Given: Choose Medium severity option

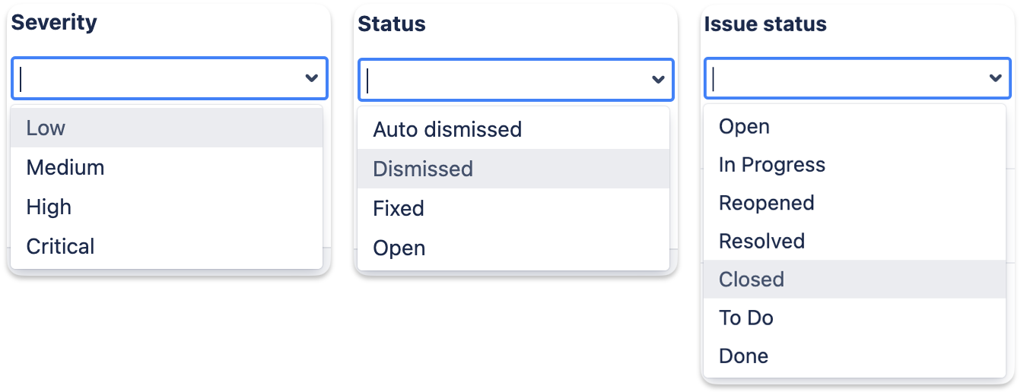Looking at the screenshot, I should [x=65, y=167].
